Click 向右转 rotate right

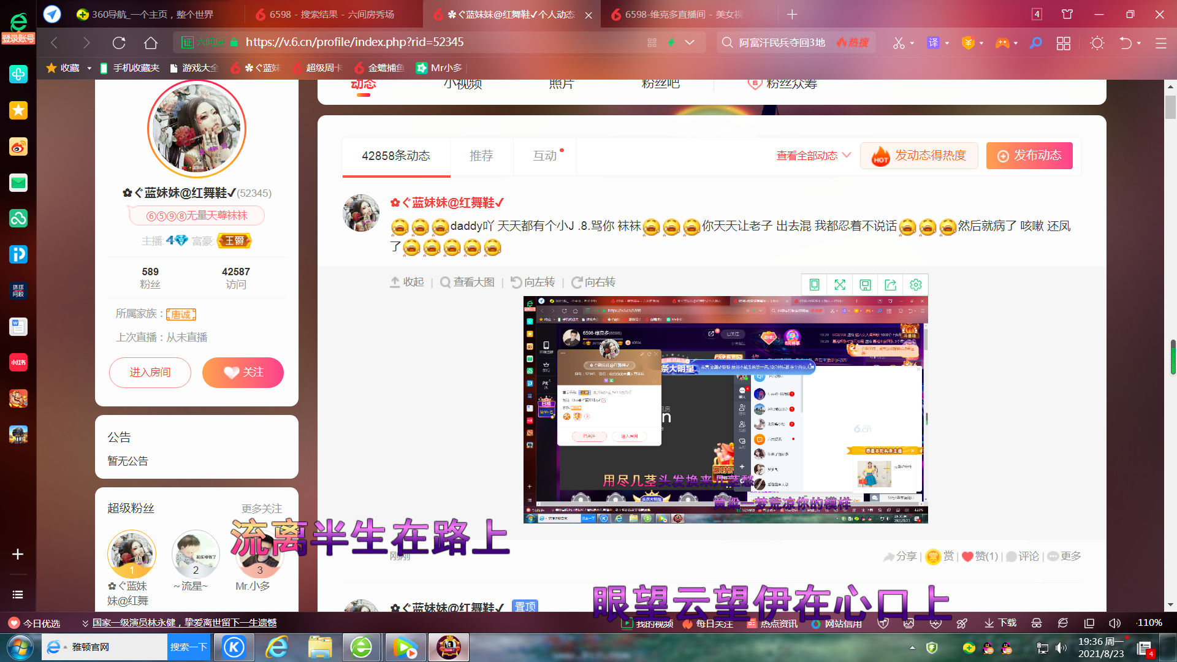pos(593,283)
